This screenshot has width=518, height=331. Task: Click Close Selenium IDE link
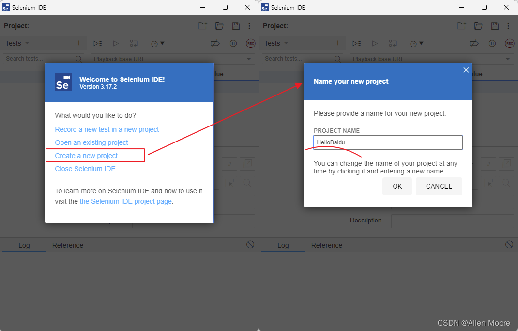pos(85,169)
